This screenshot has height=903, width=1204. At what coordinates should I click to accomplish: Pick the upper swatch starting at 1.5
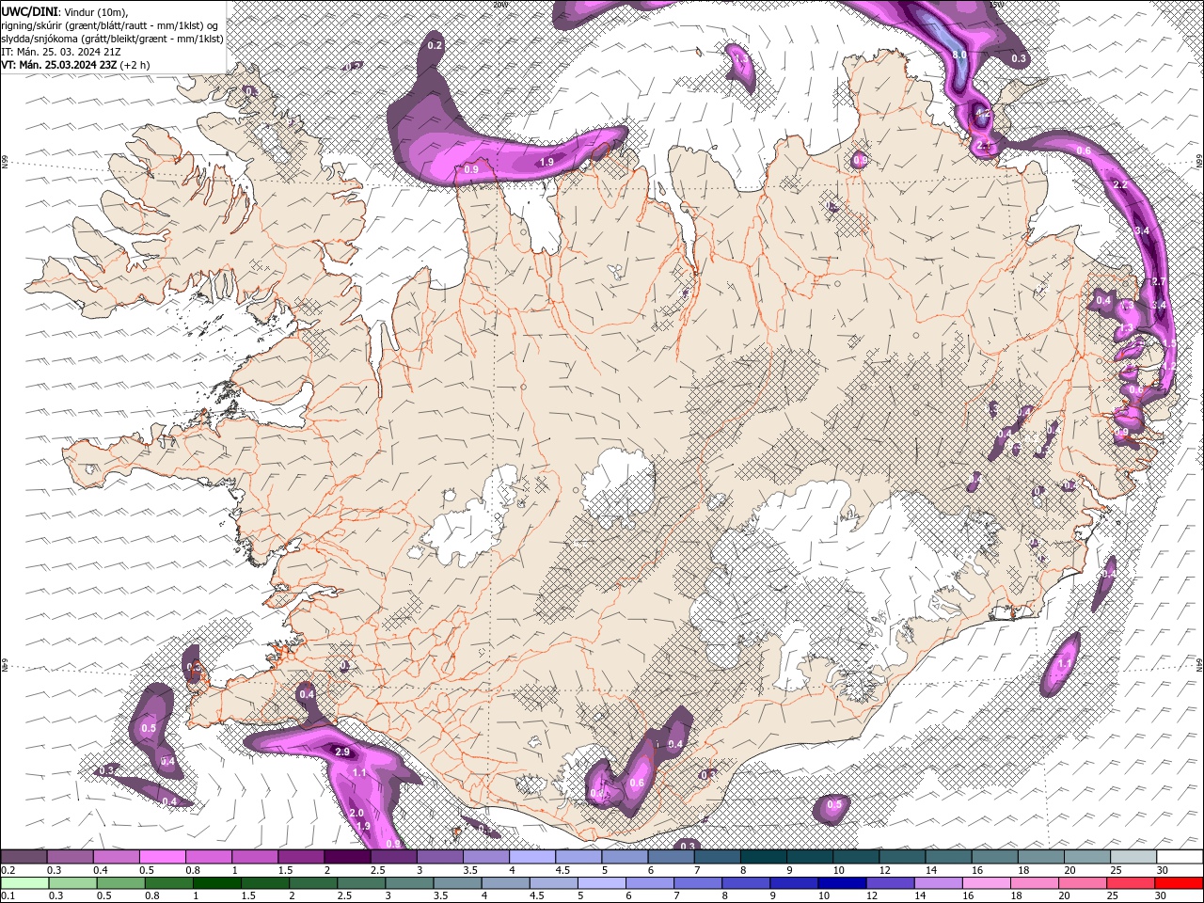301,857
